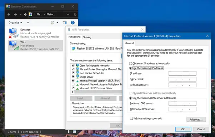
Task: Uncheck Client for Microsoft Networks
Action: point(73,65)
